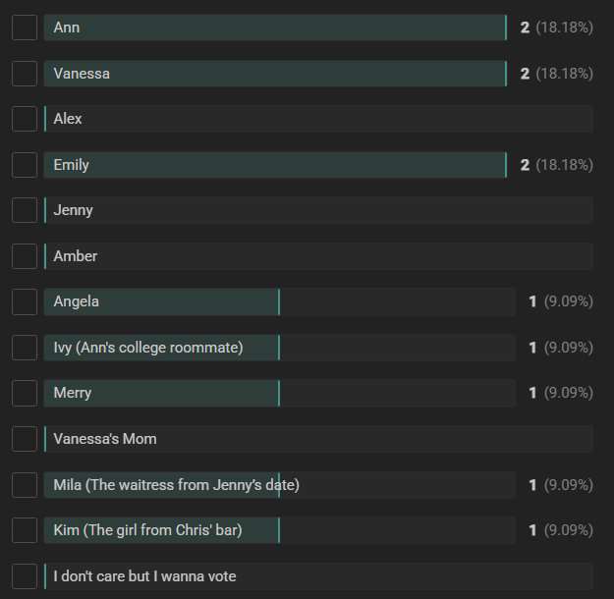Tick the checkbox for Amber
The width and height of the screenshot is (614, 599).
[x=25, y=256]
